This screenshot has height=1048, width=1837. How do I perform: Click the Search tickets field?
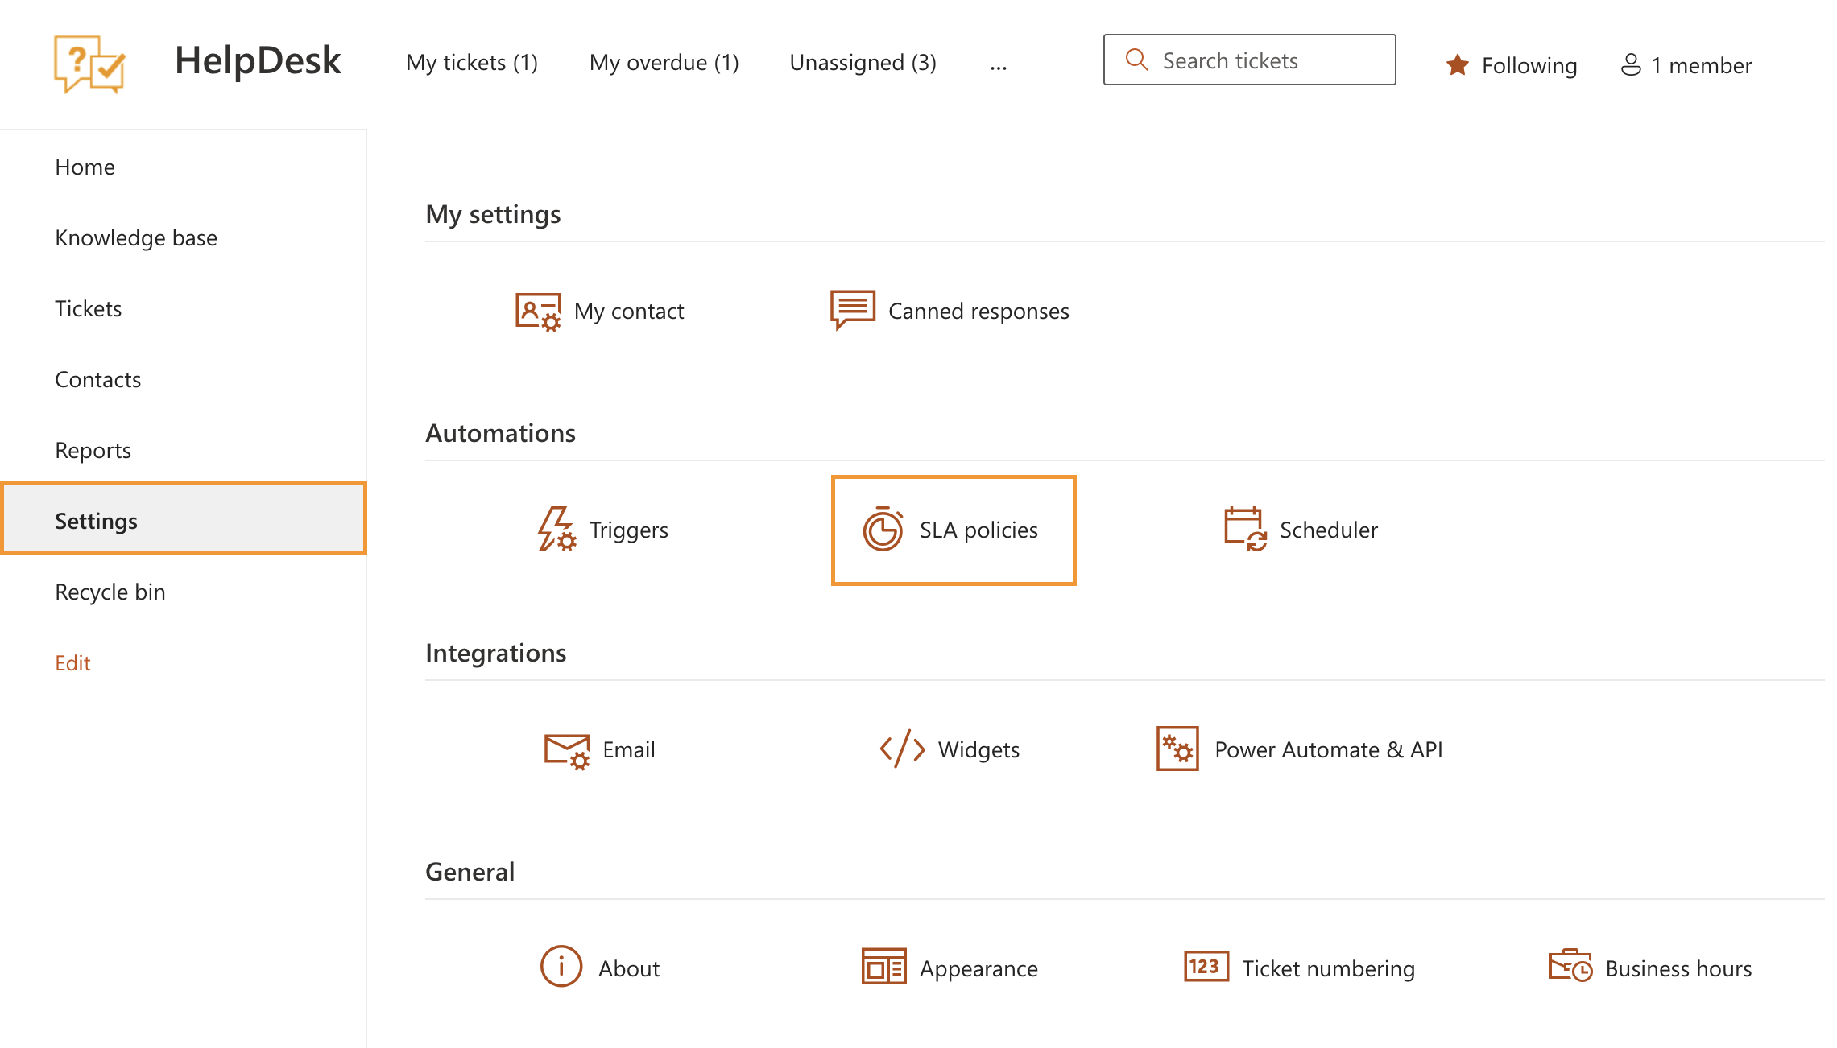1248,60
